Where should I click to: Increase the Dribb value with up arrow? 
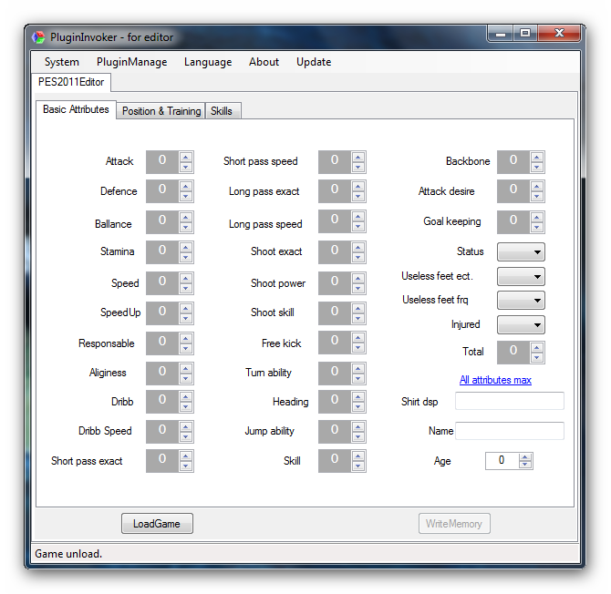[186, 397]
